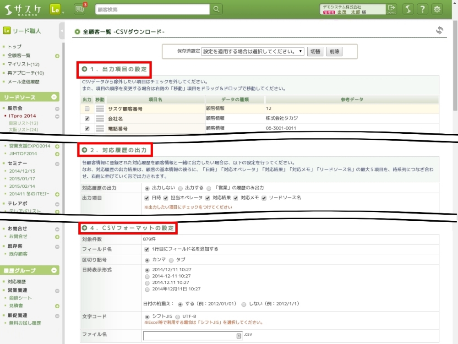The height and width of the screenshot is (344, 458).
Task: Click the drag handle for 会社名 row
Action: tap(100, 119)
